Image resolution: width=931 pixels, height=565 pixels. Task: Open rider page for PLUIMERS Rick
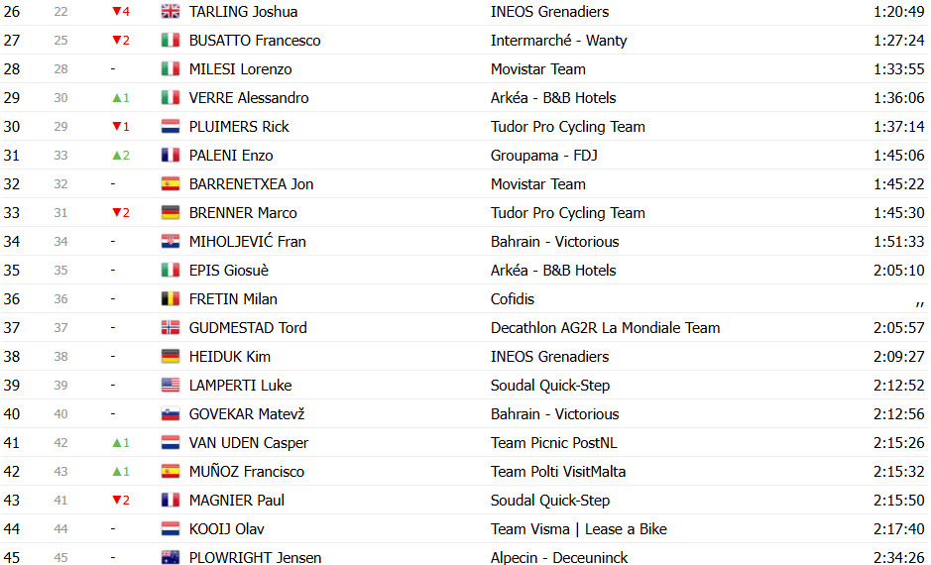click(239, 127)
